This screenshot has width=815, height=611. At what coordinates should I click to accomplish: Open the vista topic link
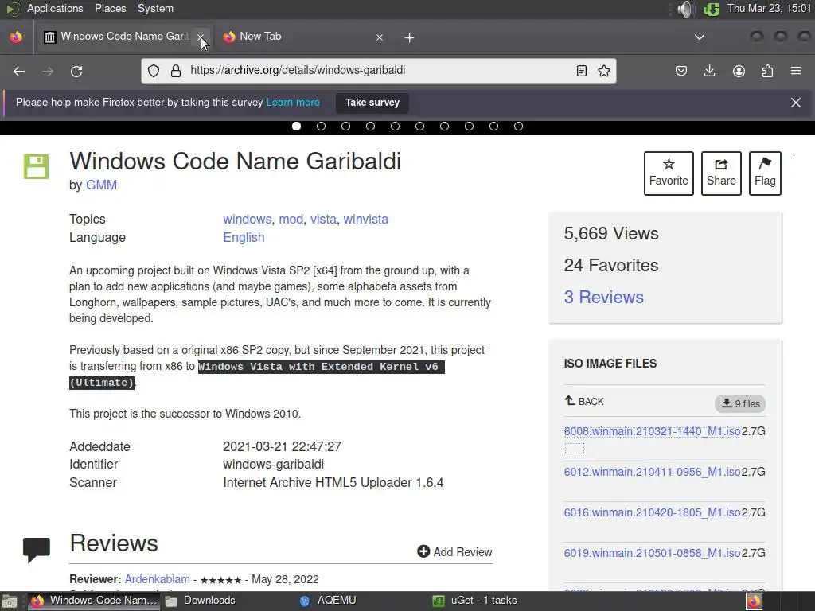click(x=323, y=220)
